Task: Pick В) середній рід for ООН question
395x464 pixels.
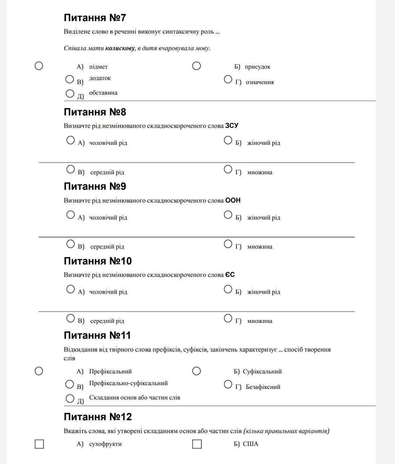Action: pos(70,244)
